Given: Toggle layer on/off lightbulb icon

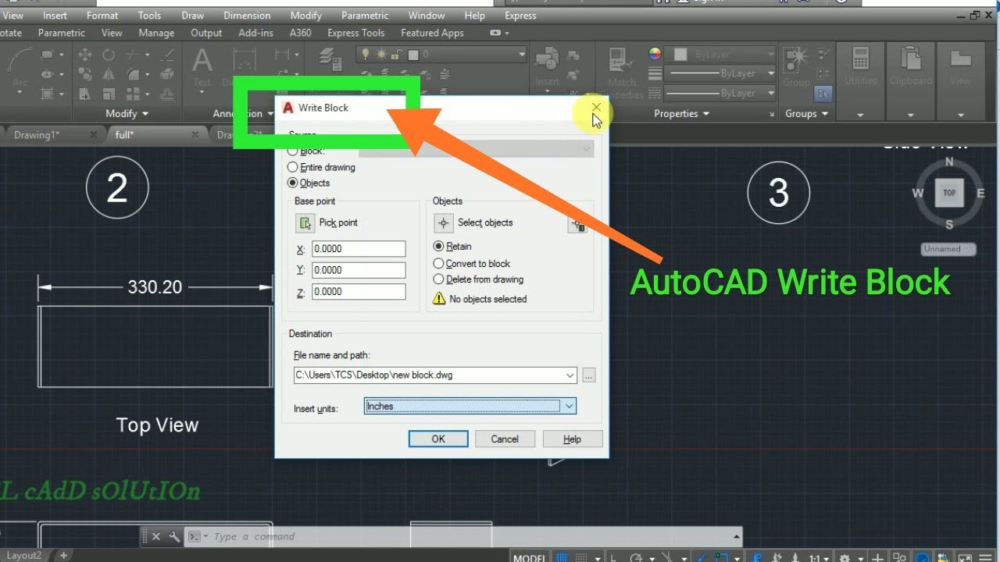Looking at the screenshot, I should point(366,55).
